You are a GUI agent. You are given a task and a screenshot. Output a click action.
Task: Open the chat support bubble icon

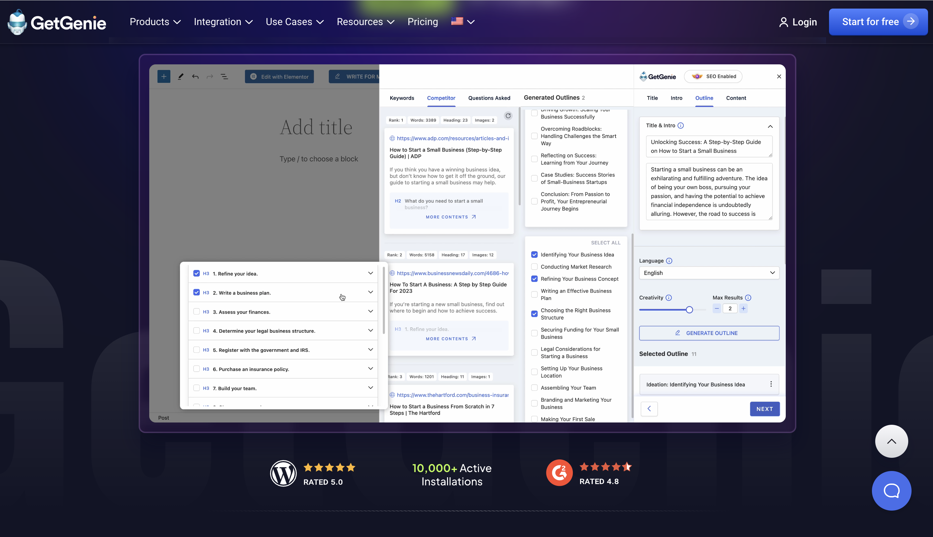coord(891,490)
